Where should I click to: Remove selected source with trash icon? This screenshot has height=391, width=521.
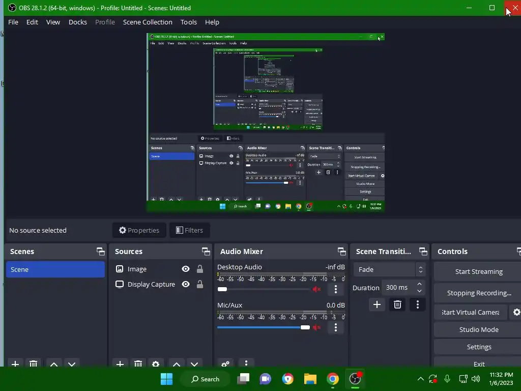(138, 364)
